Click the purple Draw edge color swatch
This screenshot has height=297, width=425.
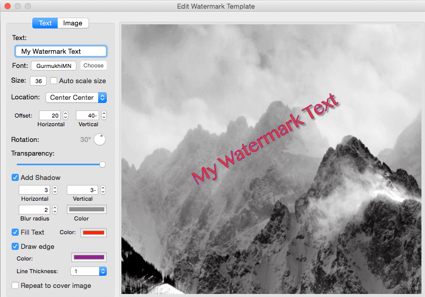[89, 257]
